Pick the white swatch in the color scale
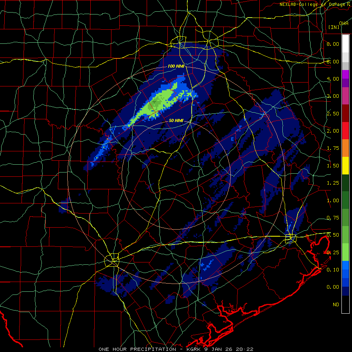Screen dimensions: 352x352 click(345, 44)
